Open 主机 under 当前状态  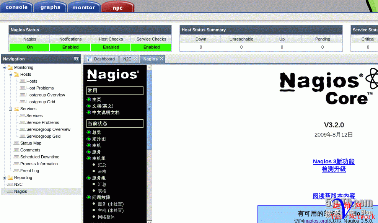click(x=97, y=145)
